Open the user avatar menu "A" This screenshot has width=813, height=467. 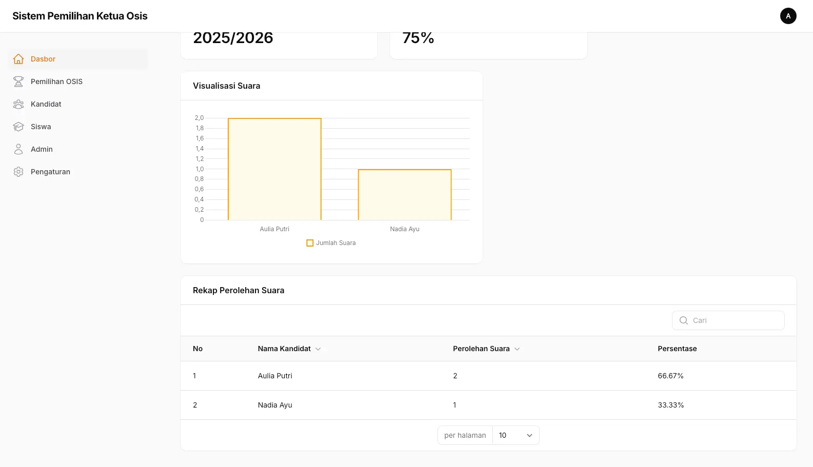point(788,16)
